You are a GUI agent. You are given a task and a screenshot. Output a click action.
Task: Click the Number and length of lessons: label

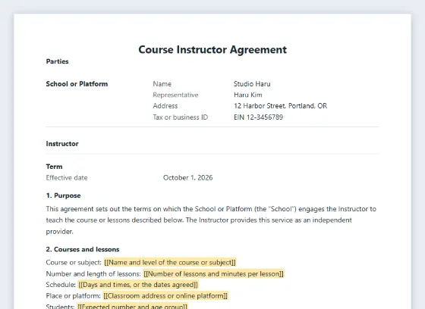click(x=93, y=274)
